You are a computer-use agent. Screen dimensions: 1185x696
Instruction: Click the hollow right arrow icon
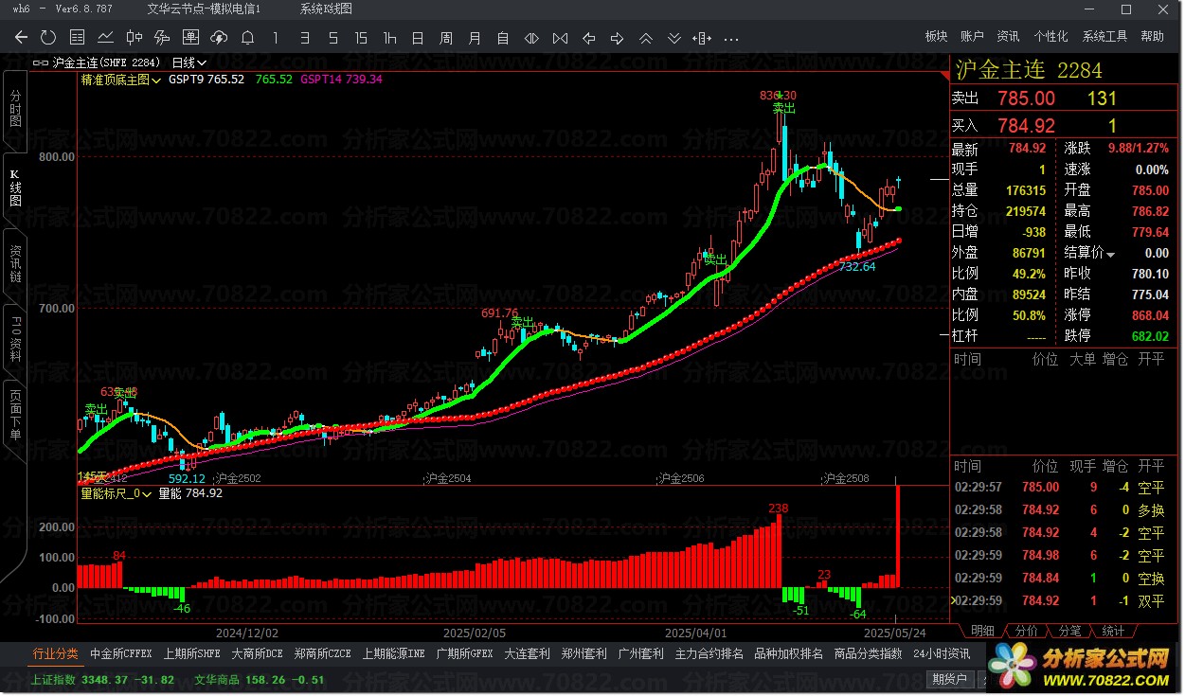(617, 38)
